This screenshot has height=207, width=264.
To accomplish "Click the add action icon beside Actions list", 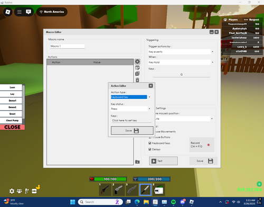I will [x=137, y=61].
